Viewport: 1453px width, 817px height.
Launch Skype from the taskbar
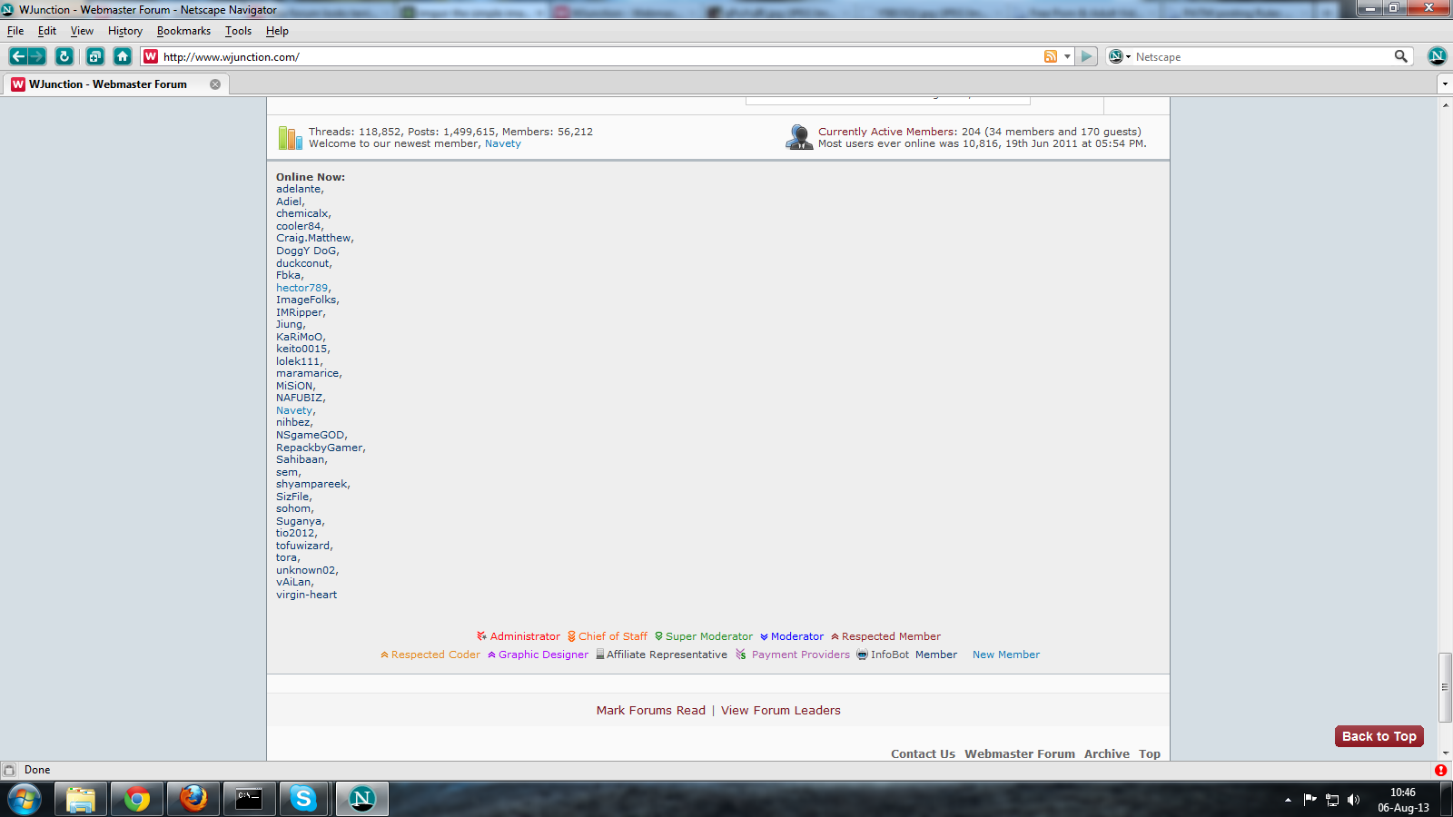pos(303,799)
